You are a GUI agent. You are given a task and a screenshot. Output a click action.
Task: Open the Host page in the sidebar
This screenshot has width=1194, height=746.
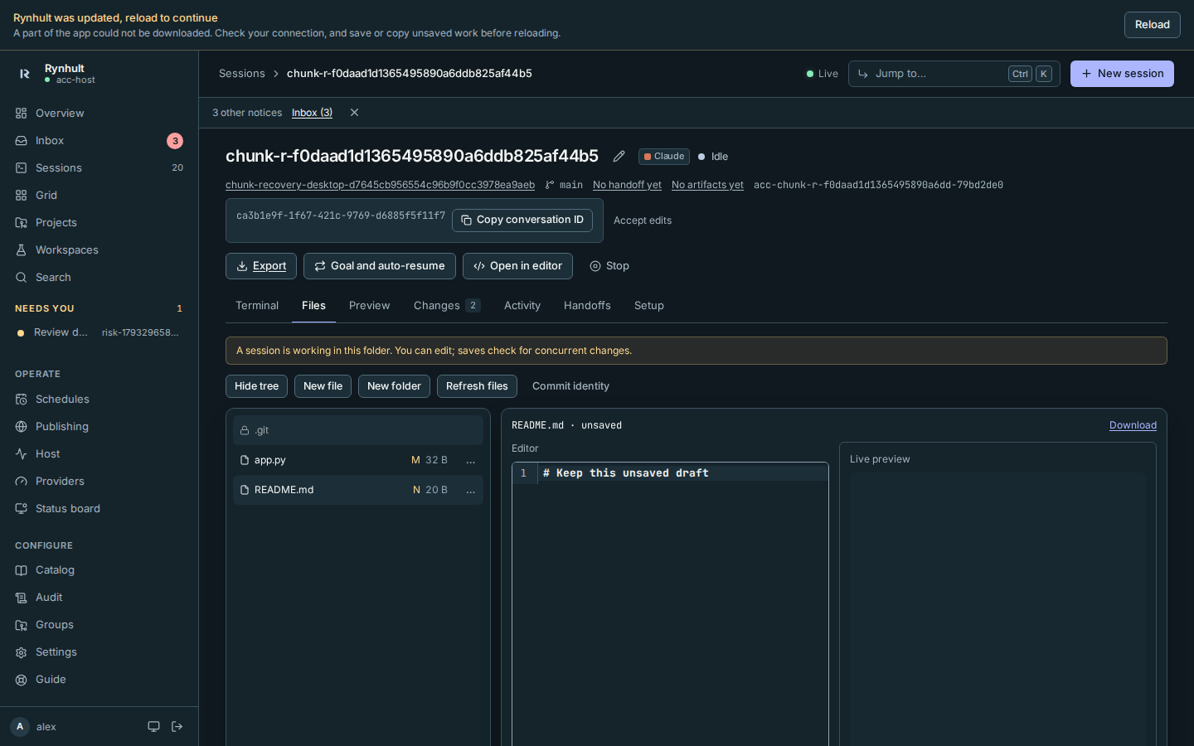(99, 453)
